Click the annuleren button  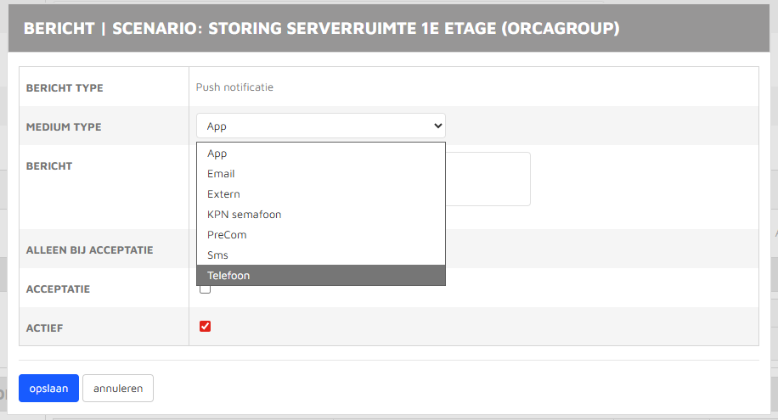(118, 389)
